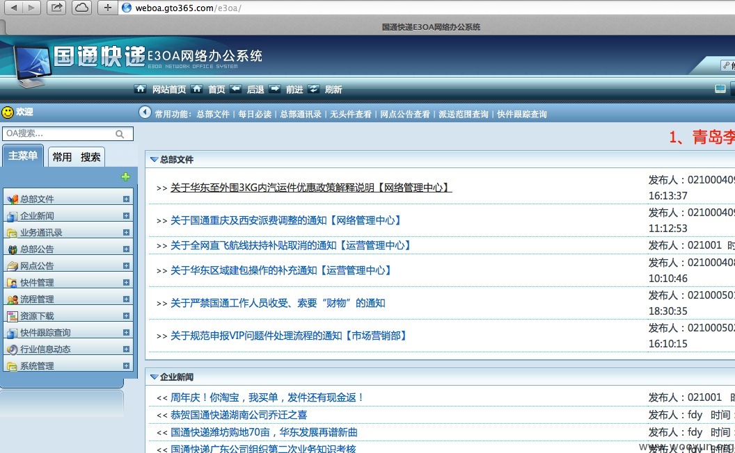Open 关于规范申报VIP问题件处理流程的通知 link

290,336
